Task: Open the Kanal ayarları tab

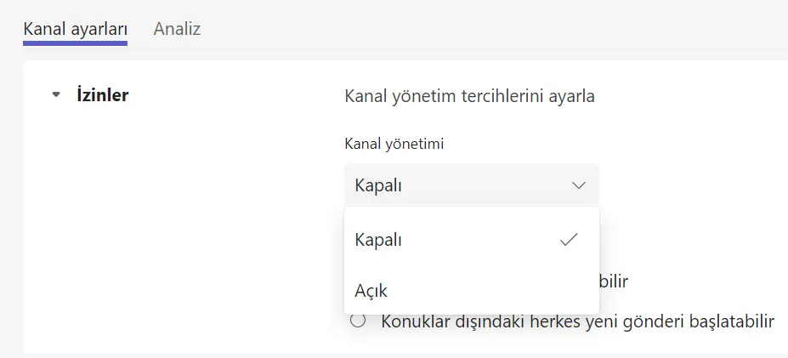Action: click(75, 29)
